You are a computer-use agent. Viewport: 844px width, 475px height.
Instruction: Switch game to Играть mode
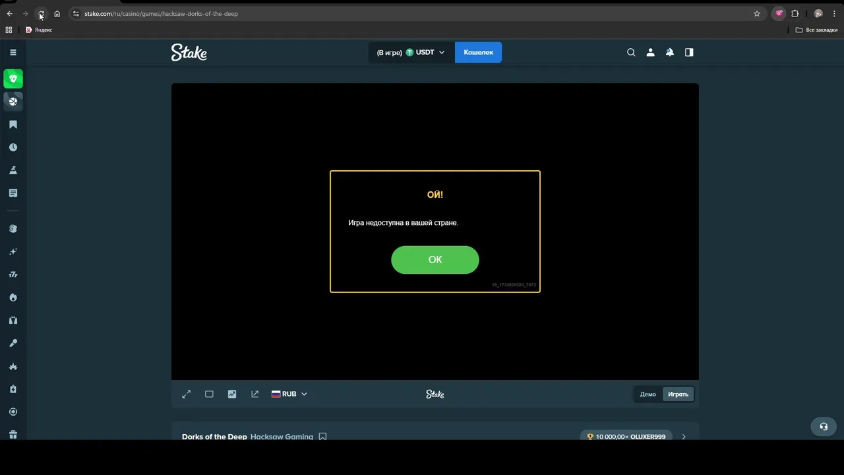678,395
